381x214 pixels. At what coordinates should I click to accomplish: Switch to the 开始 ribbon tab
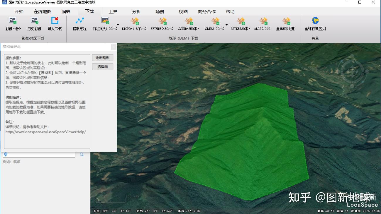click(x=19, y=12)
